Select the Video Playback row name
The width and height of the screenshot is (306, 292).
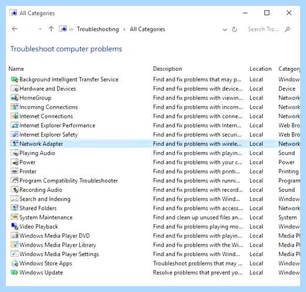[x=39, y=227]
